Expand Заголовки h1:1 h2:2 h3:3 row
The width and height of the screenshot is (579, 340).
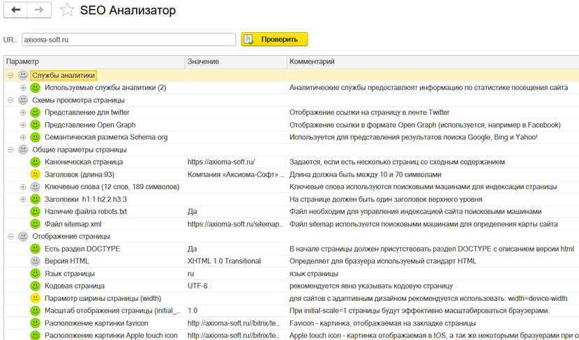[x=23, y=199]
